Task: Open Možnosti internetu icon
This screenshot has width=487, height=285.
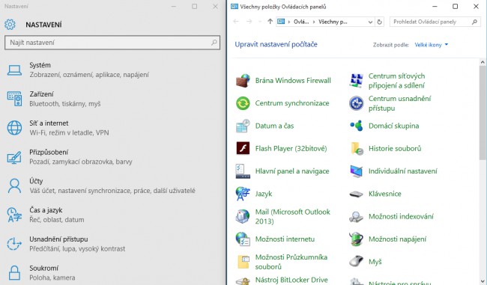Action: pos(243,239)
